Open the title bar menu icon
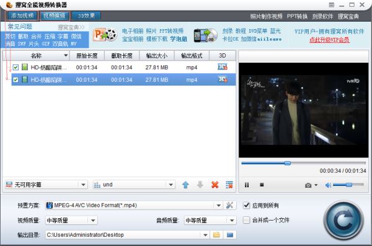372x246 pixels. click(x=332, y=5)
